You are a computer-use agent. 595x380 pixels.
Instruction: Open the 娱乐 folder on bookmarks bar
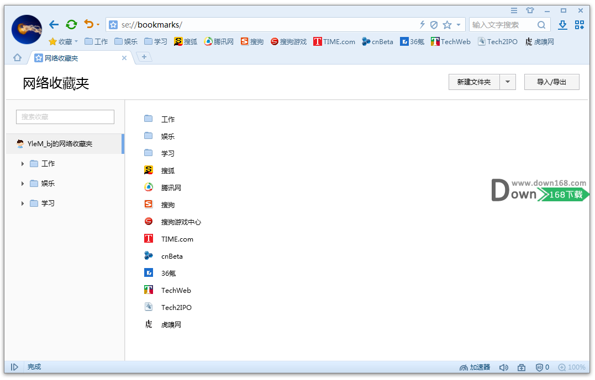pos(126,42)
